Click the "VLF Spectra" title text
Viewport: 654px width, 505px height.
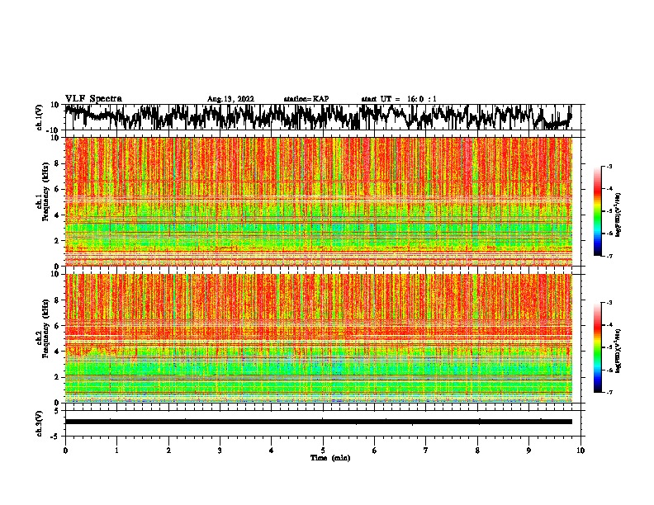click(93, 98)
